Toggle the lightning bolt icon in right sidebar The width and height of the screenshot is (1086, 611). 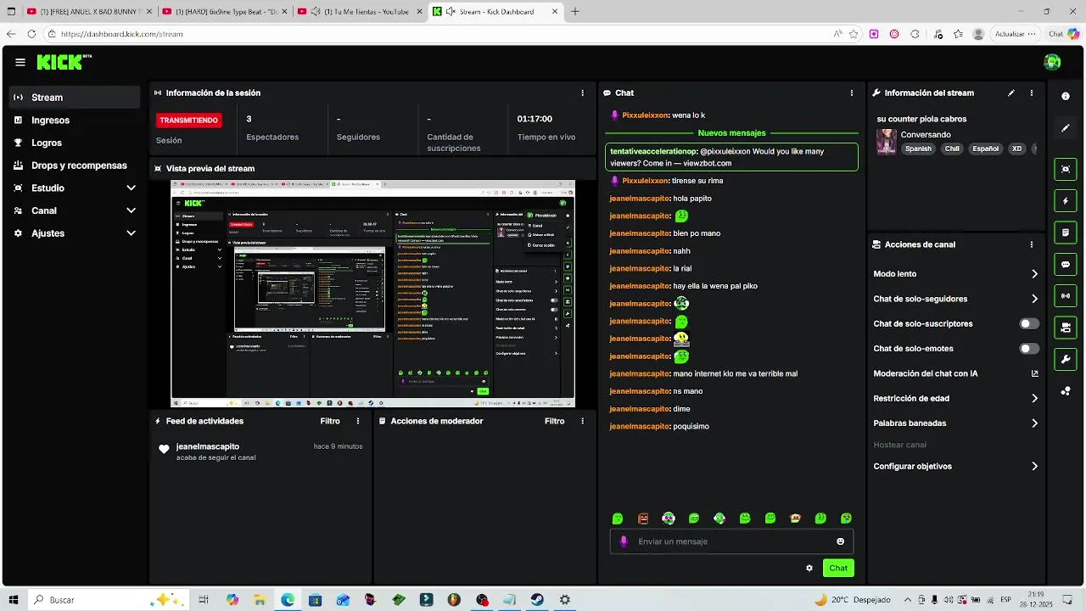click(x=1066, y=201)
